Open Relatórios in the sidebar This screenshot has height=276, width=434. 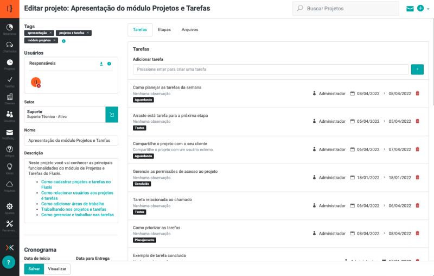(10, 29)
